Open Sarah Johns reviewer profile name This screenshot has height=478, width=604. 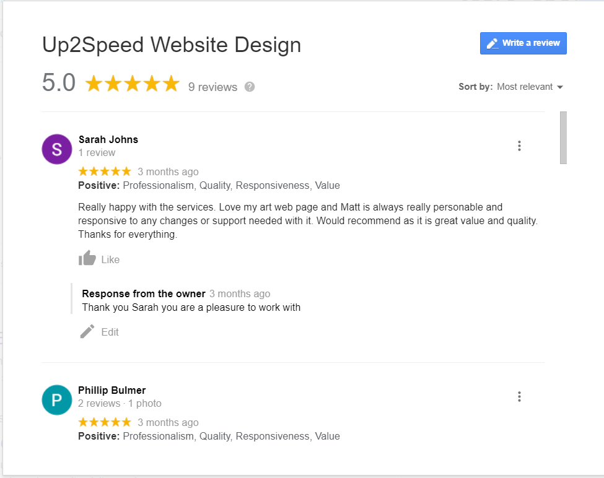[108, 139]
